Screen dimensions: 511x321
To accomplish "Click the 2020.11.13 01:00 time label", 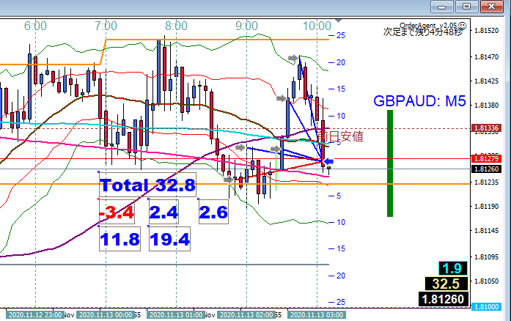I will (x=176, y=315).
